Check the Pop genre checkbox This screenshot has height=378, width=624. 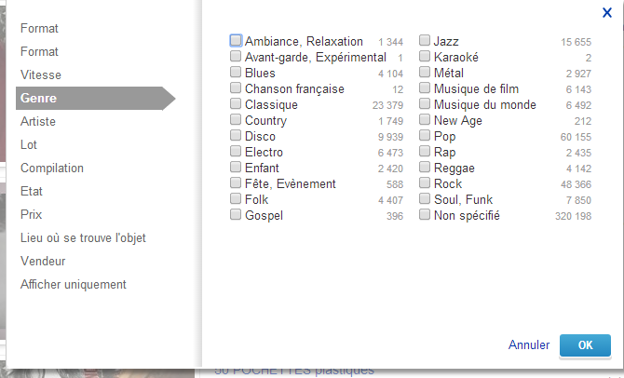(425, 136)
